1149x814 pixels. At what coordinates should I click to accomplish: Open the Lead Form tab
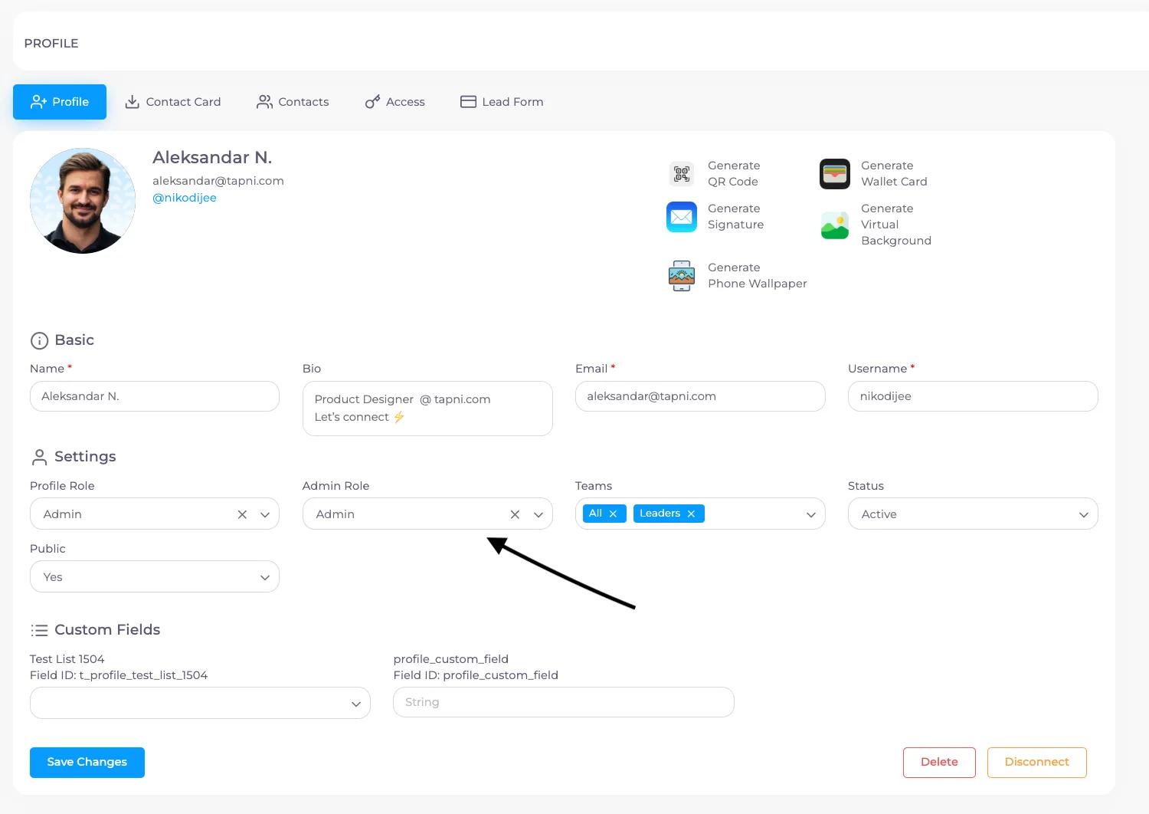[502, 102]
